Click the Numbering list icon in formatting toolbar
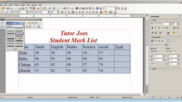The height and width of the screenshot is (102, 182). (x=87, y=12)
